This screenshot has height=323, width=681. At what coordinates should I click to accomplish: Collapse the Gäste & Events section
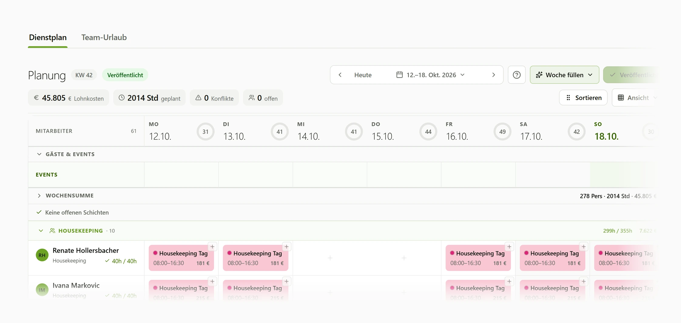click(x=39, y=154)
